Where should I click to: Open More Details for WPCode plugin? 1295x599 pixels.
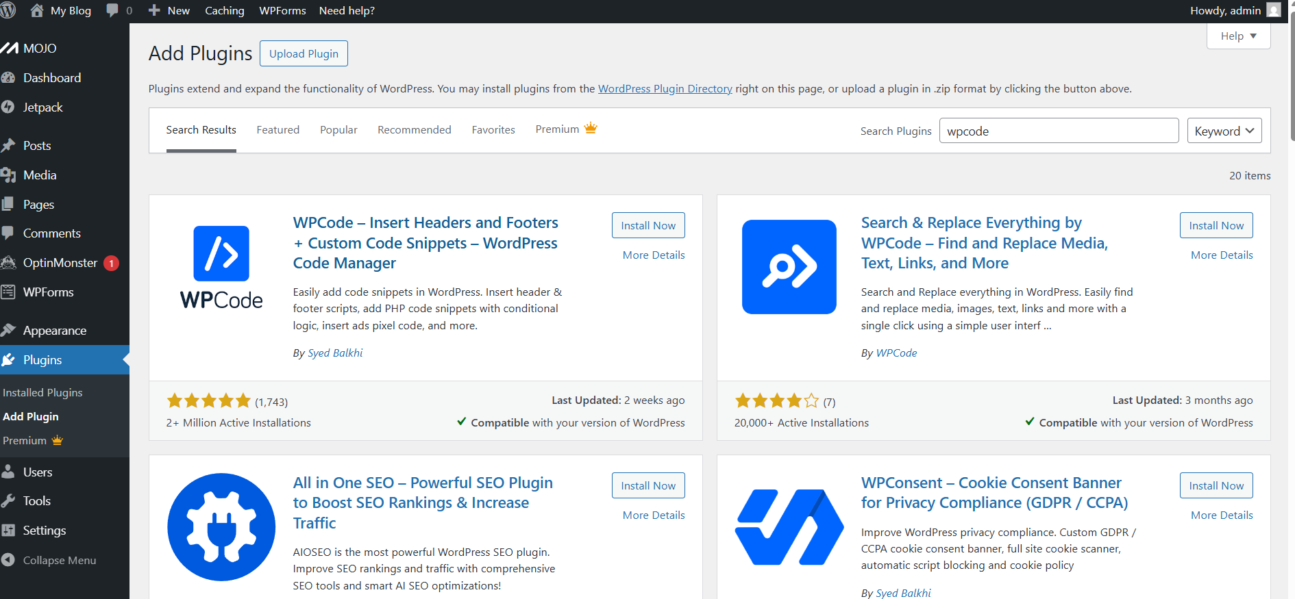coord(654,255)
